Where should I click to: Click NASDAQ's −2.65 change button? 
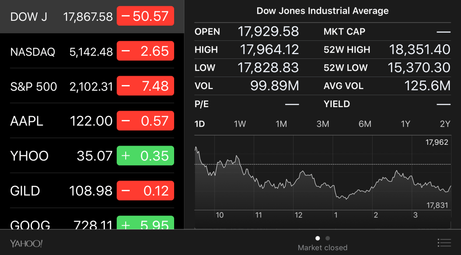pos(145,50)
